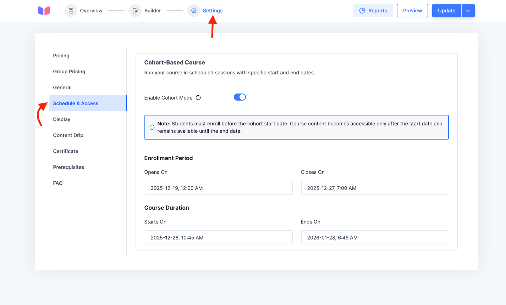Click the Update button
This screenshot has width=506, height=305.
pos(446,11)
